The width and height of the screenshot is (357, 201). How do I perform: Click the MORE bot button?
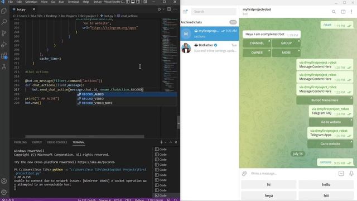tap(286, 52)
